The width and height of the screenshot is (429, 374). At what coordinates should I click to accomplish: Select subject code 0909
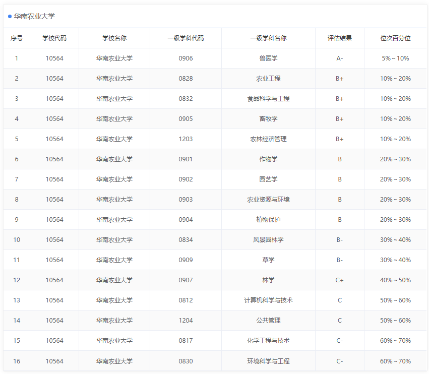[186, 260]
